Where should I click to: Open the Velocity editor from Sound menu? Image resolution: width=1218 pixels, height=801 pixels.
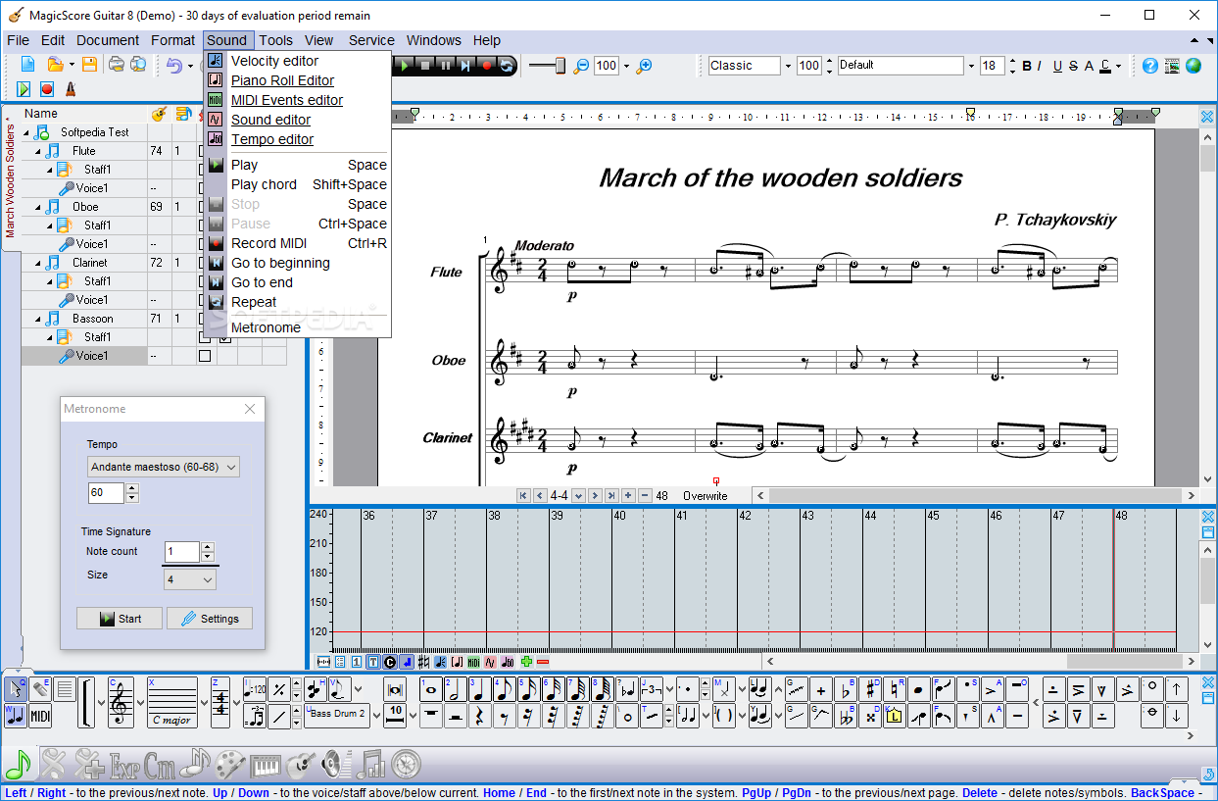click(274, 61)
